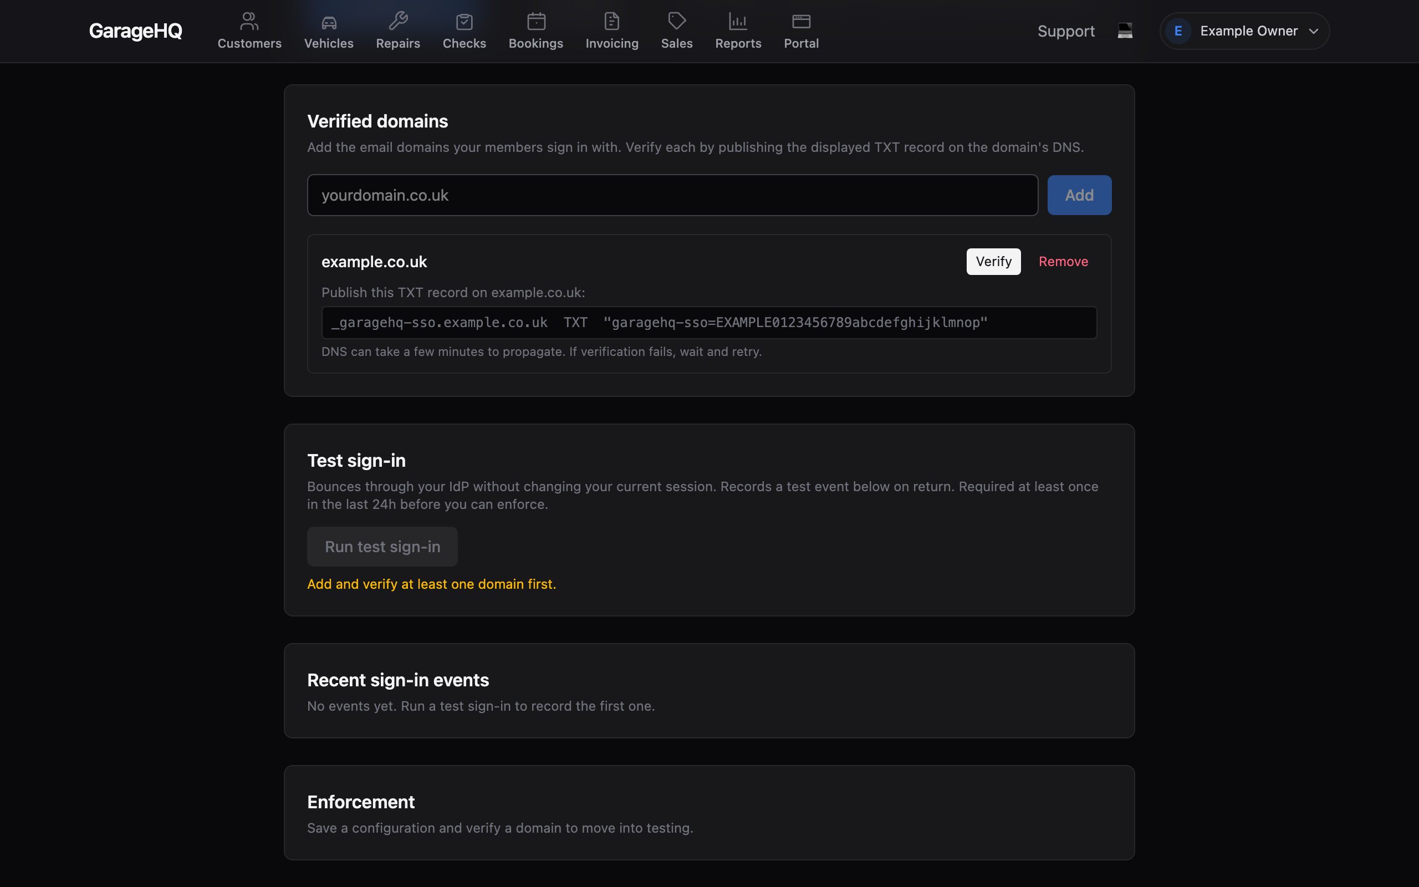
Task: Click the Bookings menu label
Action: pyautogui.click(x=536, y=43)
